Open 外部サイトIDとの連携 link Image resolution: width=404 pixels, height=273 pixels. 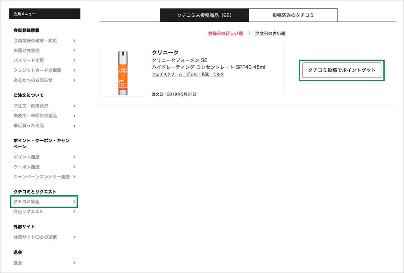point(35,237)
